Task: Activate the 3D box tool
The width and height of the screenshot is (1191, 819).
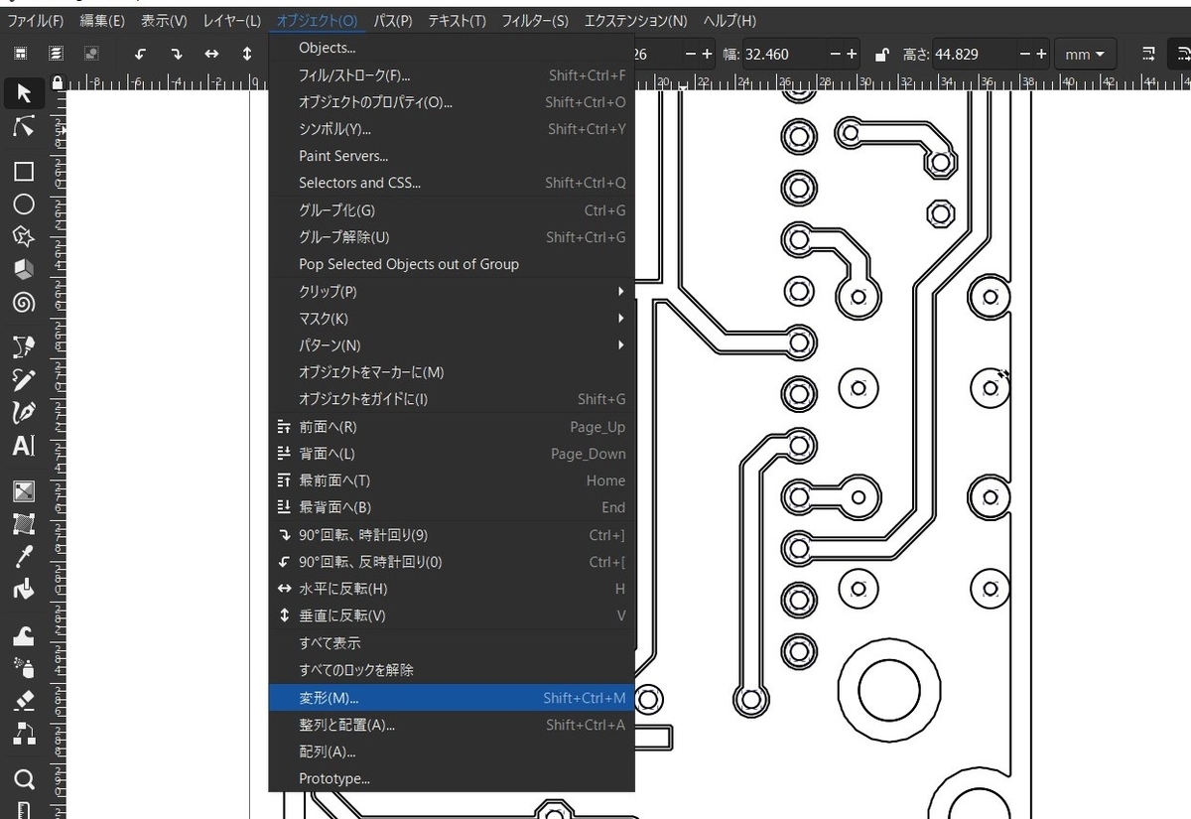Action: pos(24,269)
